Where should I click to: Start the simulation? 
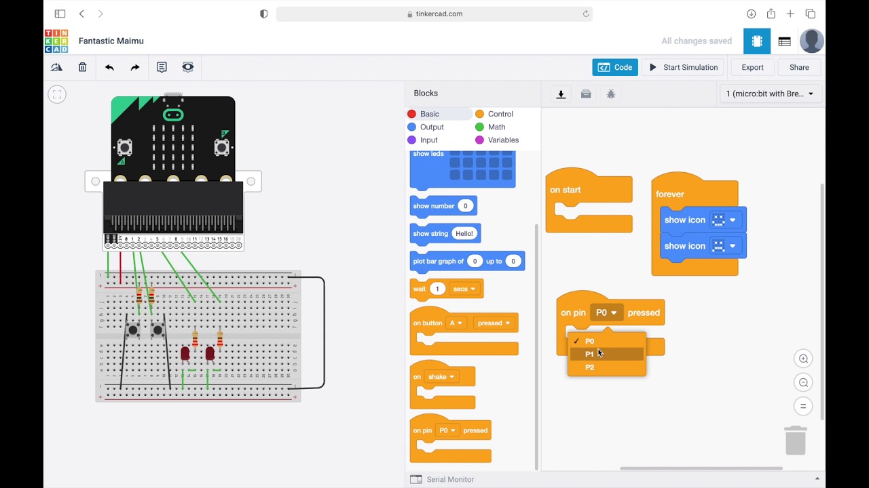tap(684, 67)
